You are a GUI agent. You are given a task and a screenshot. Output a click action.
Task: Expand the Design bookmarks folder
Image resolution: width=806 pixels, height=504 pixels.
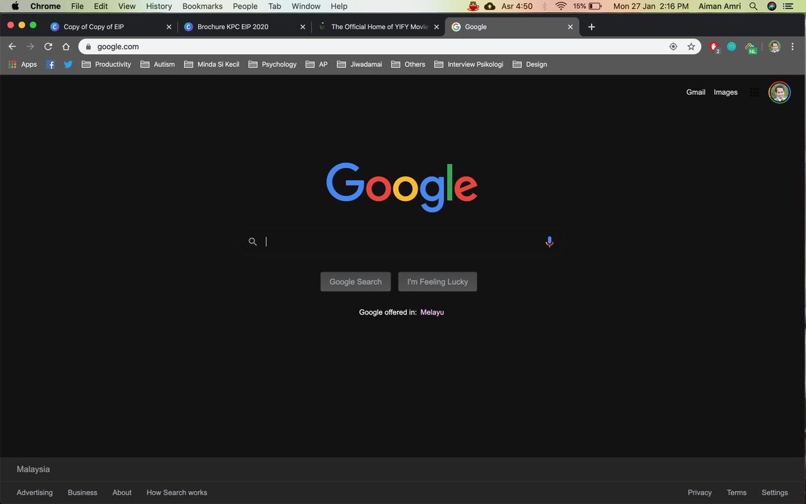pyautogui.click(x=529, y=65)
